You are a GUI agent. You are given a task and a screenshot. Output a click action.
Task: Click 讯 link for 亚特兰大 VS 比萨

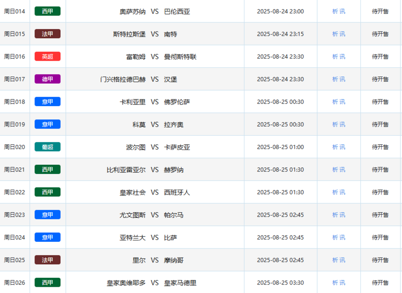click(342, 238)
